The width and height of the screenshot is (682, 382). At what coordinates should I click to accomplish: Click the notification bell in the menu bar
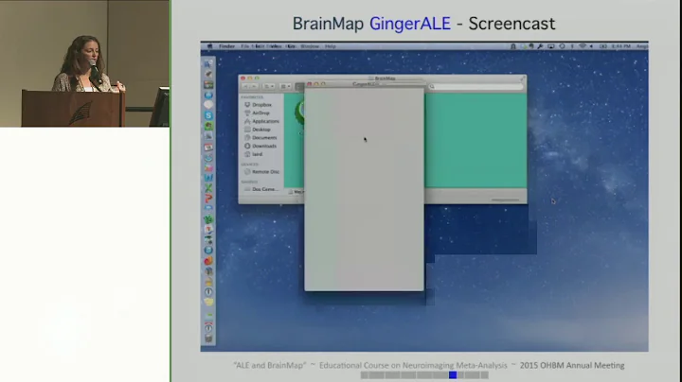pos(513,46)
